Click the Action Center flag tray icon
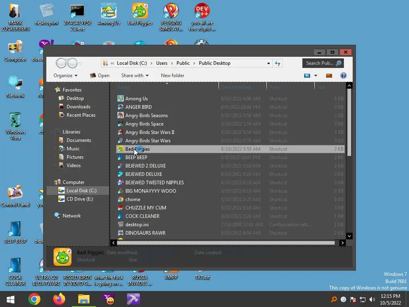409x307 pixels. pos(353,299)
